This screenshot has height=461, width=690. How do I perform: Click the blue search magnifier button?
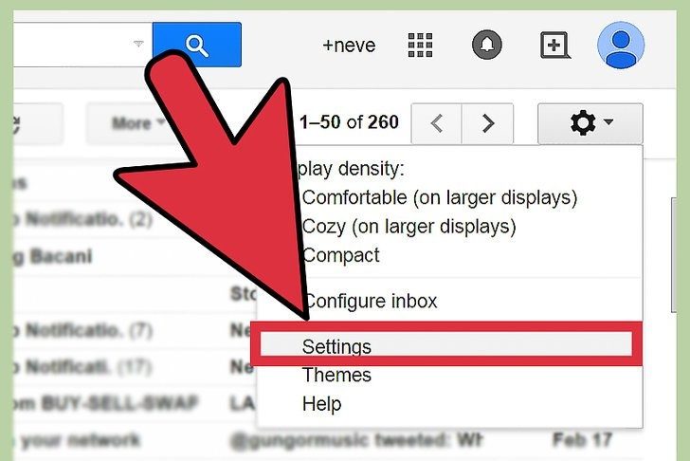click(x=196, y=45)
